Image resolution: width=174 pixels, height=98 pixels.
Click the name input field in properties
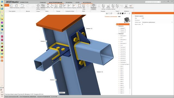pos(157,18)
